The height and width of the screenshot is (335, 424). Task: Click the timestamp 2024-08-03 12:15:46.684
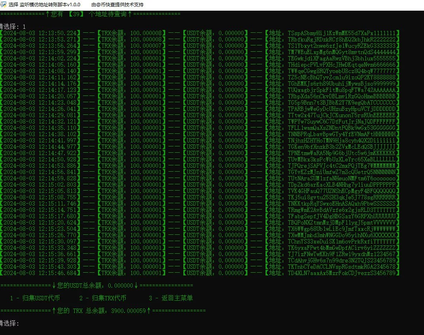(x=40, y=273)
